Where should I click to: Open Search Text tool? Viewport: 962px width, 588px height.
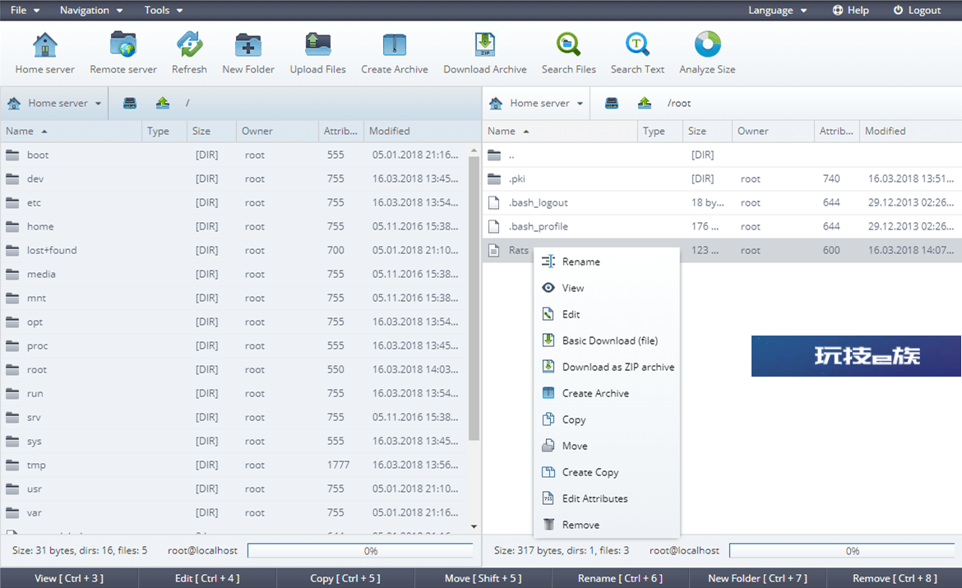pos(637,44)
